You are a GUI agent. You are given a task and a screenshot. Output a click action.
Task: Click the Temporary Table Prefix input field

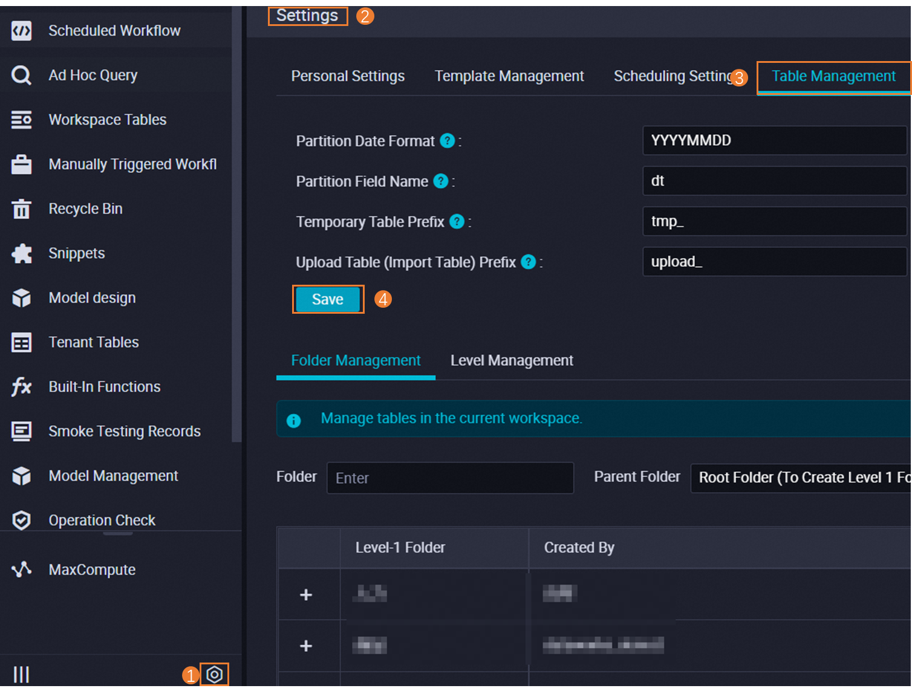pyautogui.click(x=774, y=221)
